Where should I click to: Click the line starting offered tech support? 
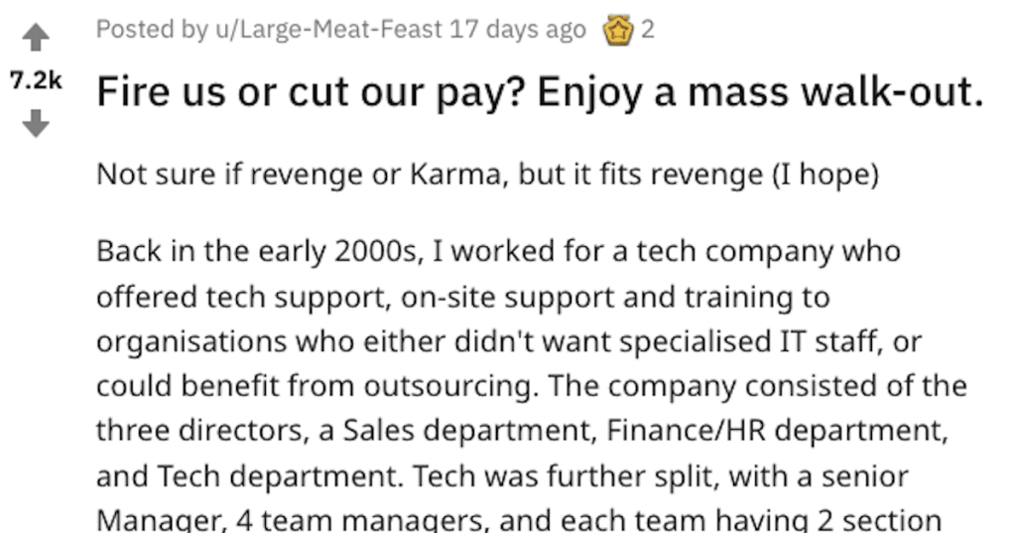pos(463,297)
